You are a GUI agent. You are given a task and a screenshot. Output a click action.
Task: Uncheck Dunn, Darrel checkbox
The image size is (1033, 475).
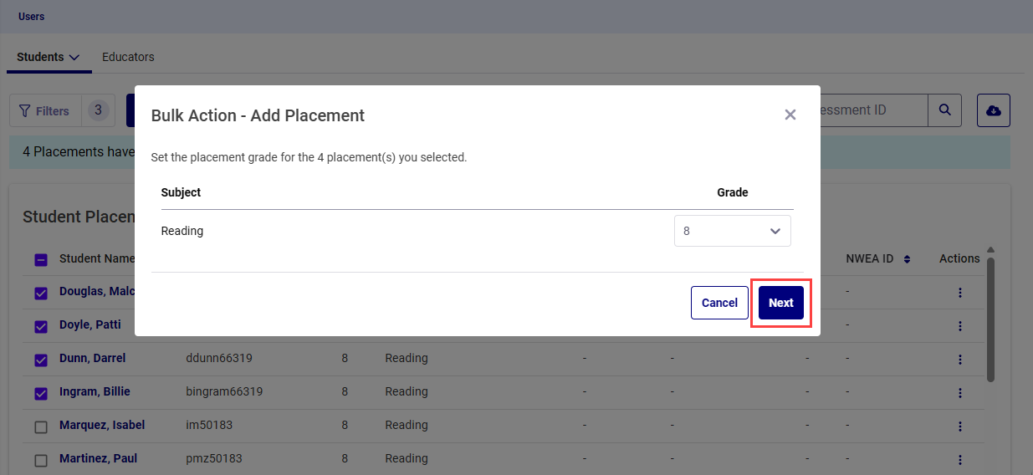(x=41, y=360)
